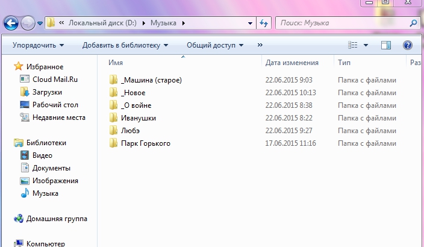Screen dimensions: 424x247
Task: Click the change view icon
Action: pyautogui.click(x=354, y=45)
